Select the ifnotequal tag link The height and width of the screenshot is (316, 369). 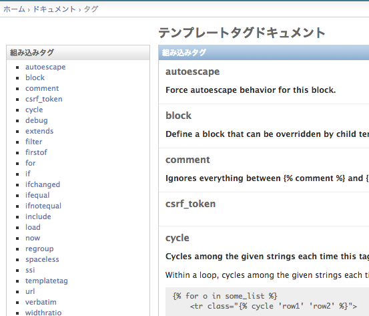coord(43,206)
